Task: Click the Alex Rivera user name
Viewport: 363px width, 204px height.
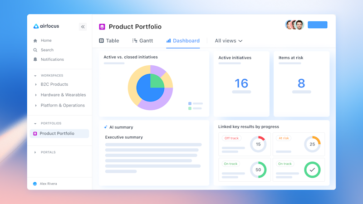Action: pos(49,184)
